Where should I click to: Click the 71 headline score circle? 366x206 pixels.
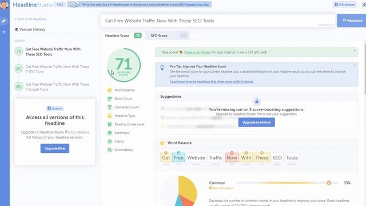click(124, 65)
